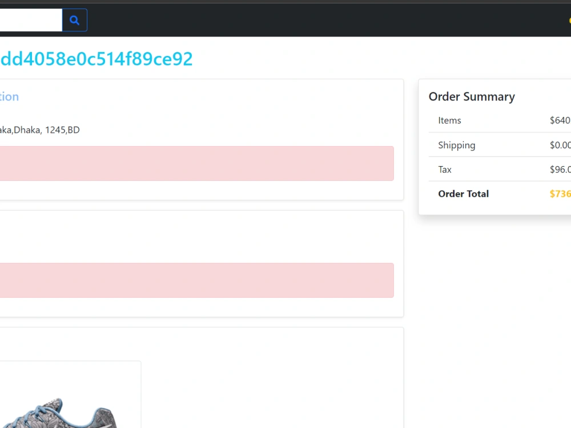Click the yellow $736 order total
This screenshot has width=571, height=428.
(561, 193)
